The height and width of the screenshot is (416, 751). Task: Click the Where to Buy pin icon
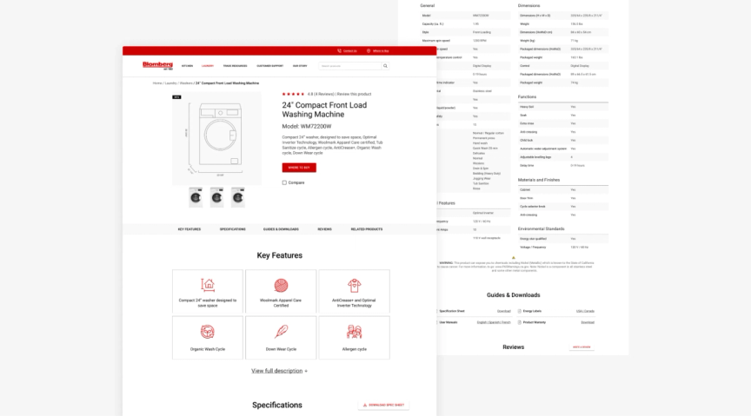[369, 50]
